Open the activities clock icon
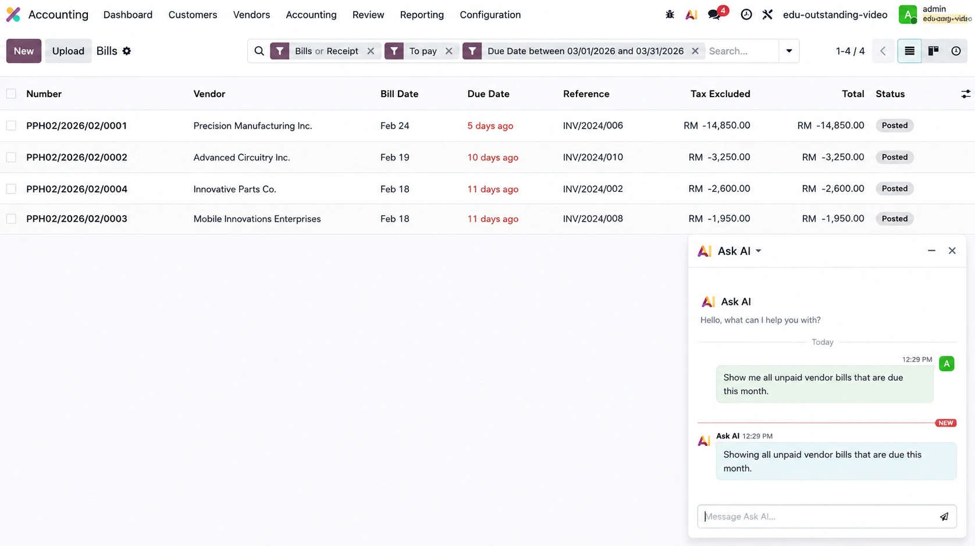Screen dimensions: 975x546 [x=746, y=15]
